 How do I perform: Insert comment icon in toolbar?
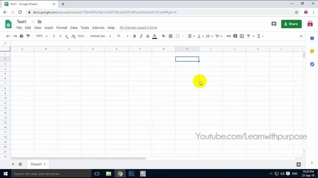point(235,36)
